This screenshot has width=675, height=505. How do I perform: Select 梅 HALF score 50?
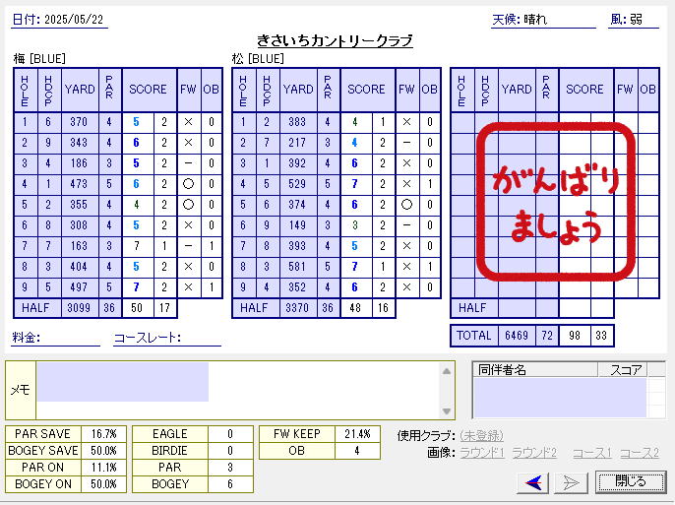click(138, 308)
